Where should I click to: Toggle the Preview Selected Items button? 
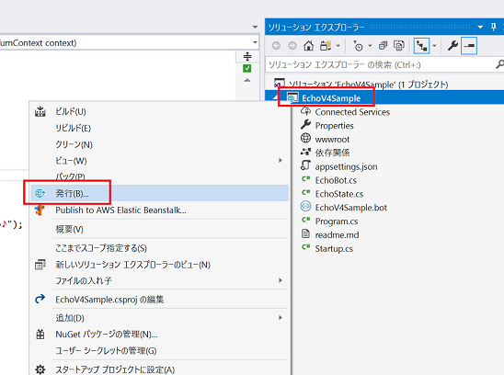(421, 46)
